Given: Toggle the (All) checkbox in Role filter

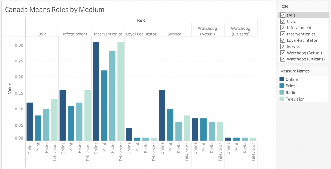Looking at the screenshot, I should [x=283, y=15].
